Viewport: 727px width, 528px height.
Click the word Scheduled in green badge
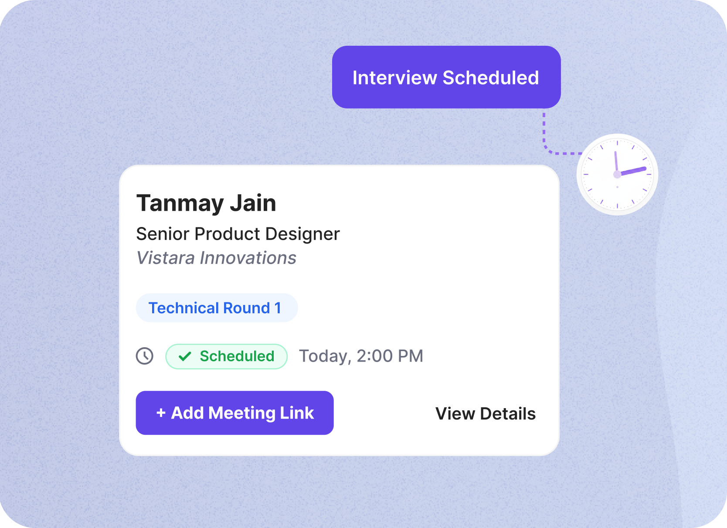(x=237, y=356)
